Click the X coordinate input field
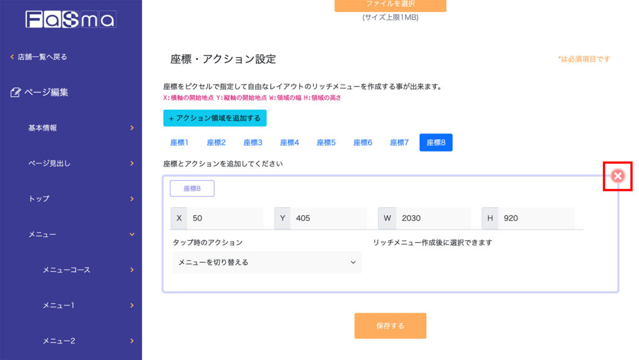 225,218
